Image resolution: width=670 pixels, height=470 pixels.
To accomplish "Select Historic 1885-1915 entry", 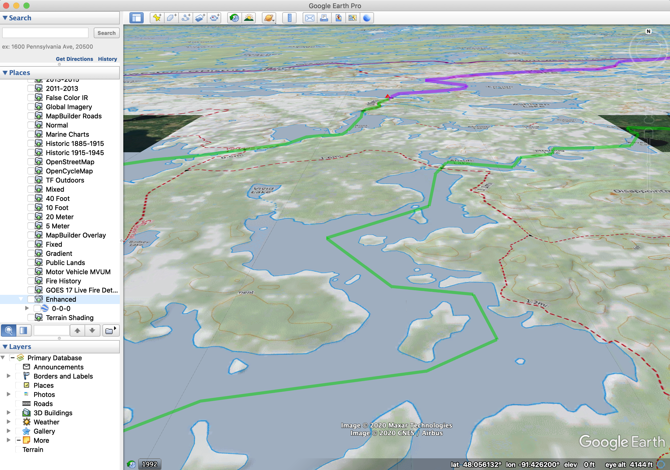I will pyautogui.click(x=75, y=143).
